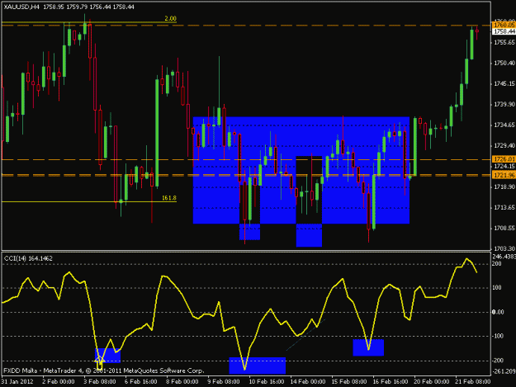Click the 15 Feb 08:00 time axis label

tap(349, 381)
